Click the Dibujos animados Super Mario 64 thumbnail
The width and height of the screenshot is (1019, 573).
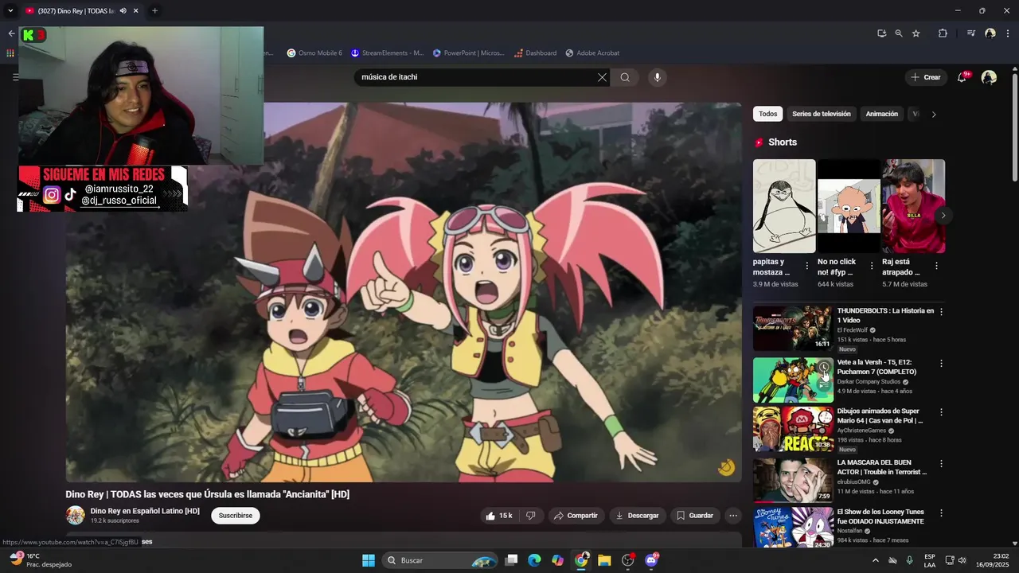(x=793, y=430)
